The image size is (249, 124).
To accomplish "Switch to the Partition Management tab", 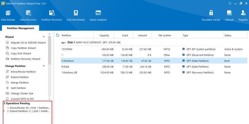I will click(x=21, y=28).
